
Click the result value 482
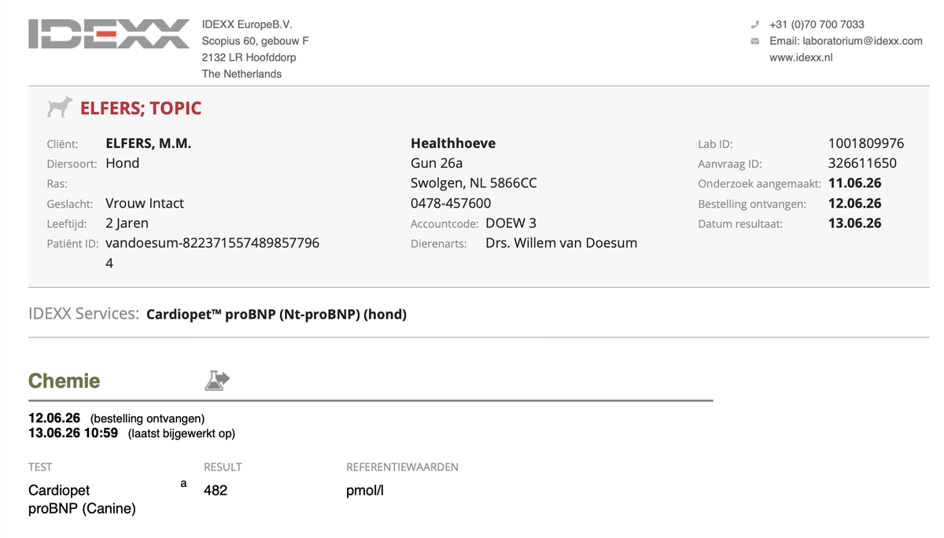pos(216,490)
